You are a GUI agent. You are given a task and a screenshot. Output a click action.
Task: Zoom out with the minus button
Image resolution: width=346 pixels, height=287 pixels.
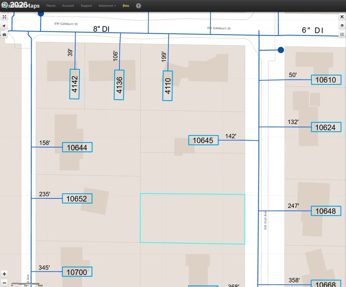(x=4, y=283)
